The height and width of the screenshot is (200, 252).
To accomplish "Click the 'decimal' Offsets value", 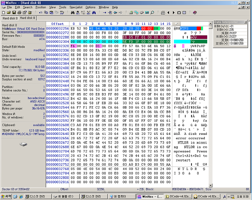I will [x=39, y=105].
